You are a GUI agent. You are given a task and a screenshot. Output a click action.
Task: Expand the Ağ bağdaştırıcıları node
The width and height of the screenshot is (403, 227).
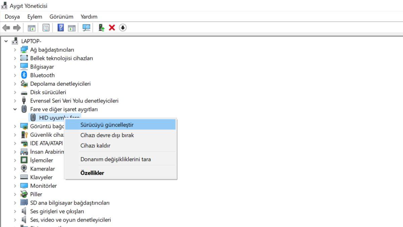click(x=15, y=50)
